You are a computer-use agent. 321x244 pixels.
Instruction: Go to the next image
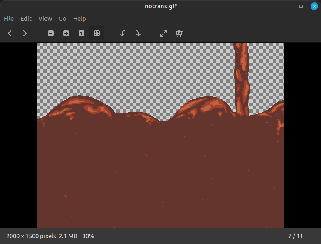[x=25, y=33]
